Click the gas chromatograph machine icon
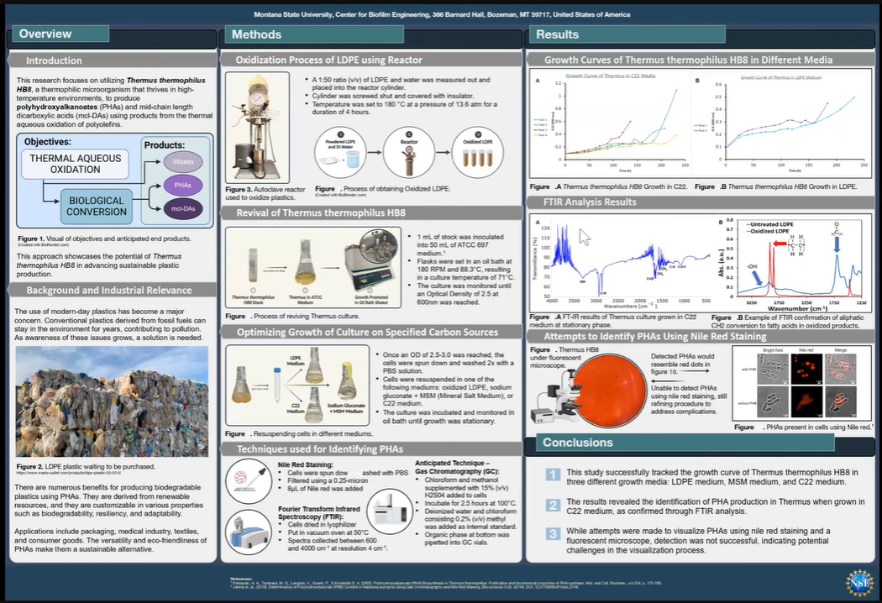The width and height of the screenshot is (882, 603). click(390, 511)
